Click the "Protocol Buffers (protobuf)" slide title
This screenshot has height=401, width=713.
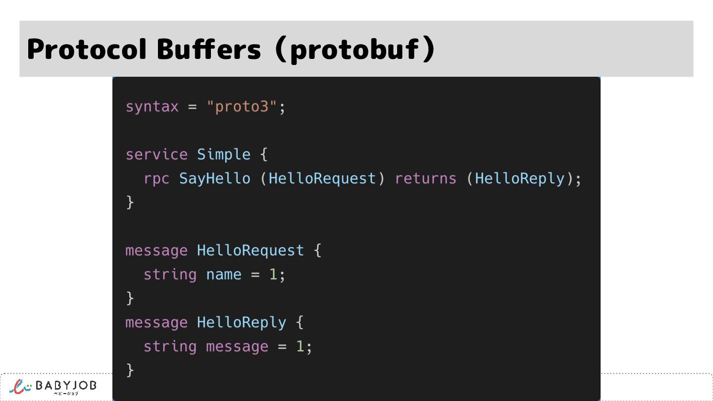pyautogui.click(x=231, y=49)
